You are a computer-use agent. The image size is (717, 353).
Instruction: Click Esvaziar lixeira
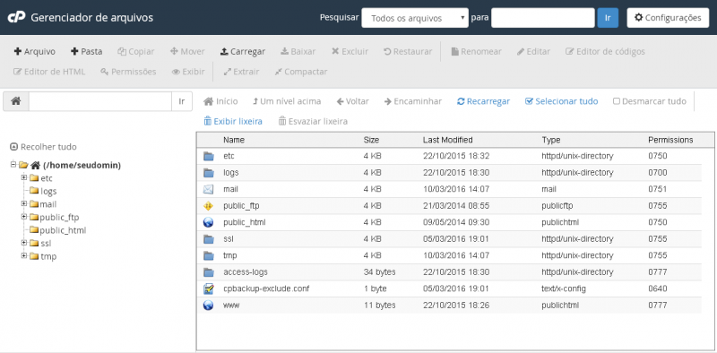[x=313, y=122]
